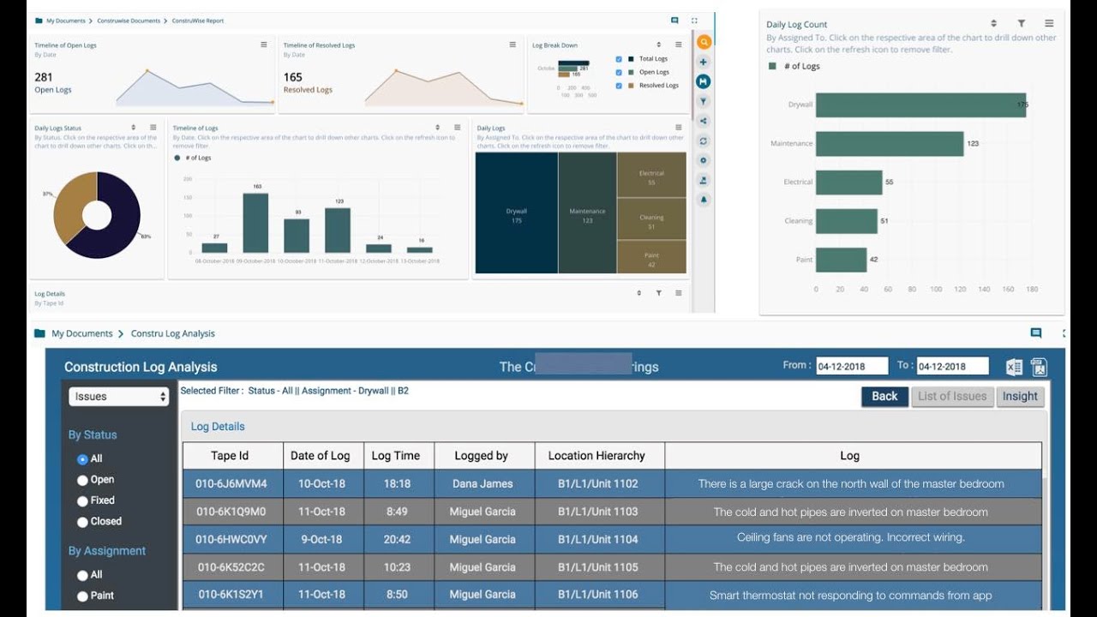Toggle the Resolved Logs legend checkbox
The height and width of the screenshot is (617, 1097).
(620, 86)
